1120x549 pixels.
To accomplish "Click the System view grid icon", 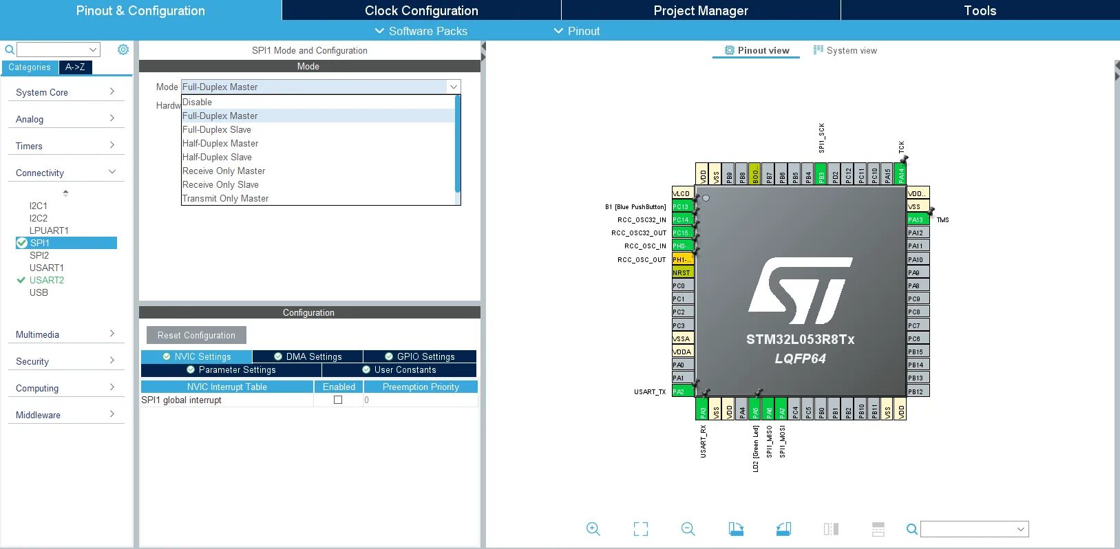I will click(x=818, y=50).
